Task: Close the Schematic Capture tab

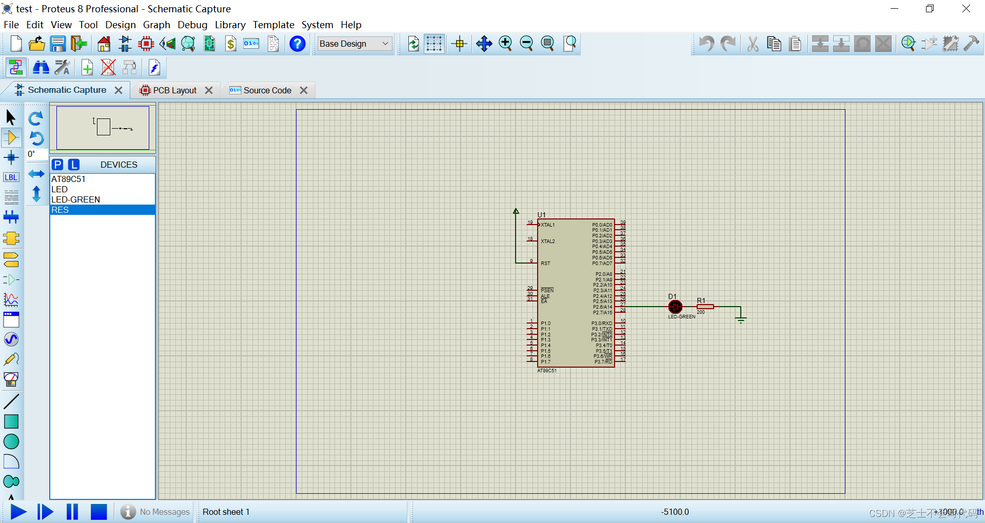Action: point(119,90)
